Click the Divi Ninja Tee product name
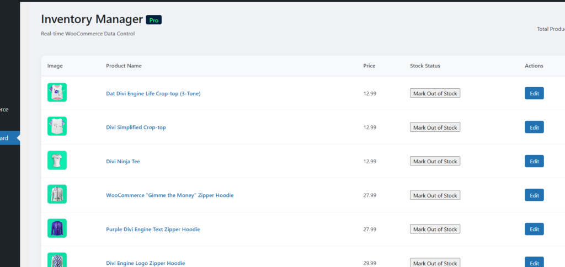 coord(123,162)
